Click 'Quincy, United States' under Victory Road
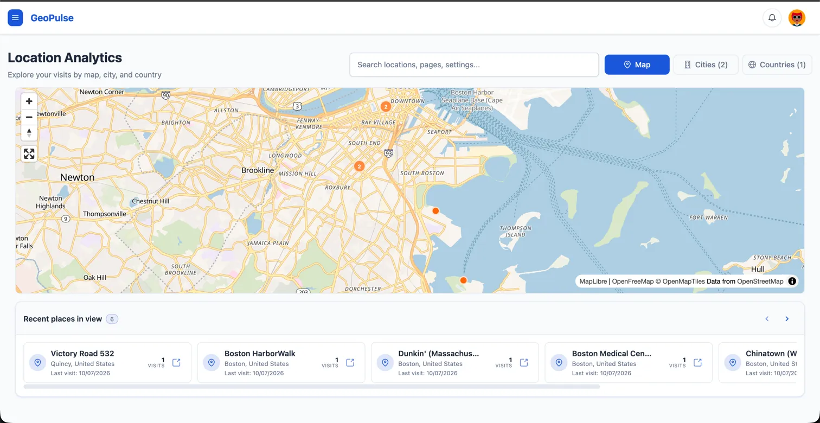This screenshot has height=423, width=820. pos(82,364)
